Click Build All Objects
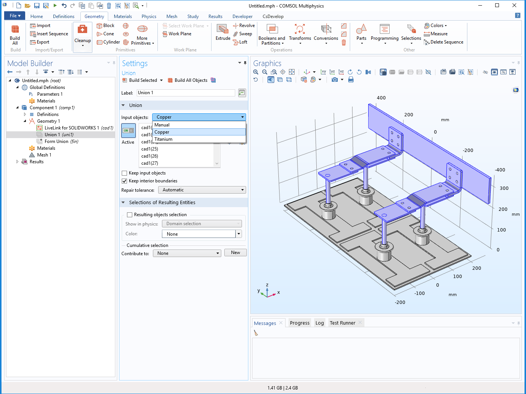This screenshot has width=526, height=394. [187, 80]
